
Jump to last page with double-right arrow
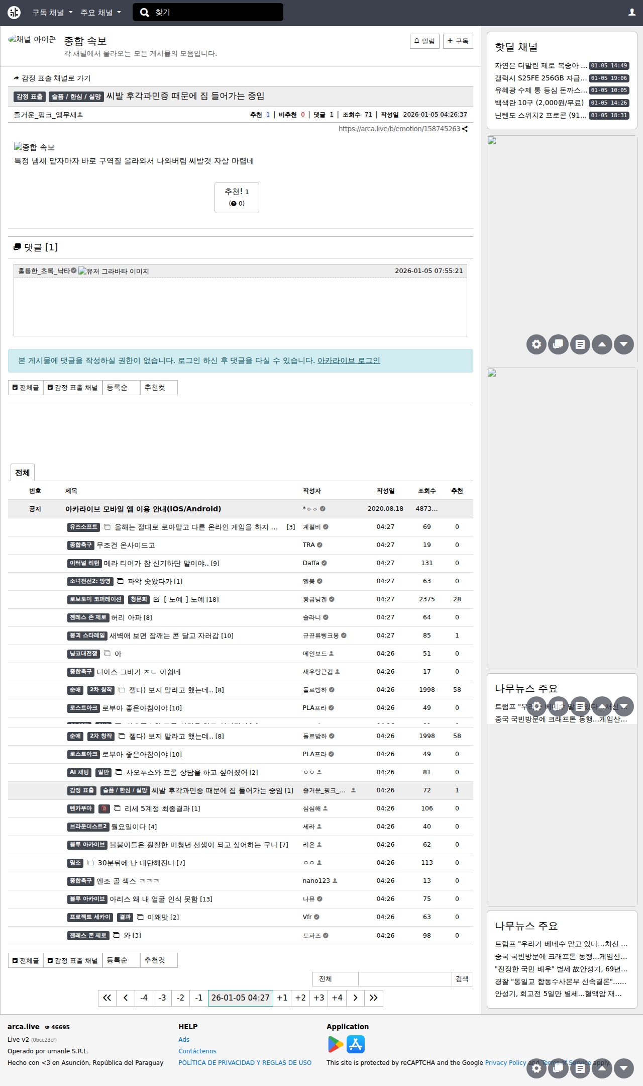coord(374,998)
